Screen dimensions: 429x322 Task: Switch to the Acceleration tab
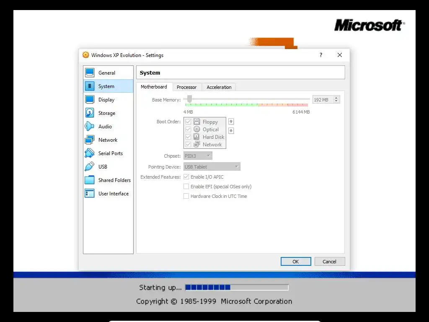[x=219, y=87]
